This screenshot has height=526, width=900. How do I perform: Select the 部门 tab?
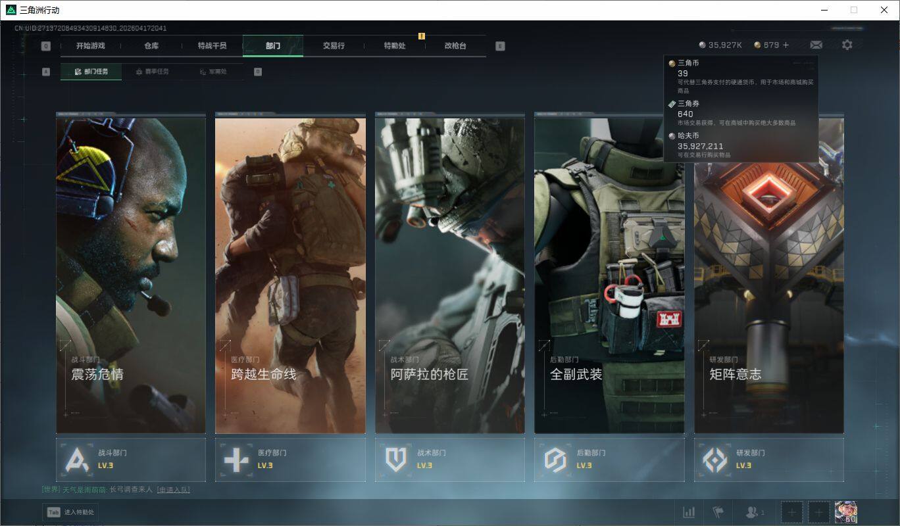click(x=273, y=46)
